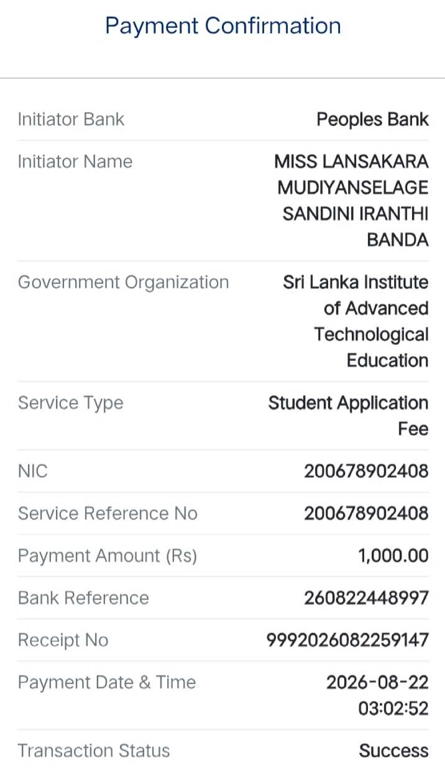Tap Sri Lanka Institute of Advanced Technological Education
Image resolution: width=445 pixels, height=768 pixels.
(x=356, y=321)
